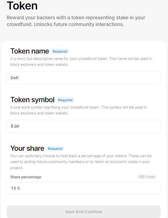Click the 100 % max badge
Viewport: 168px width, 218px height.
(147, 177)
